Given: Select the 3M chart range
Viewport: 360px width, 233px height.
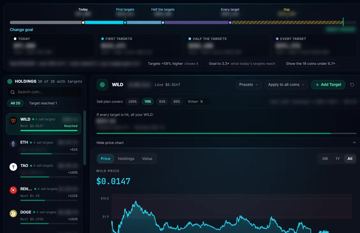Looking at the screenshot, I should tap(325, 159).
